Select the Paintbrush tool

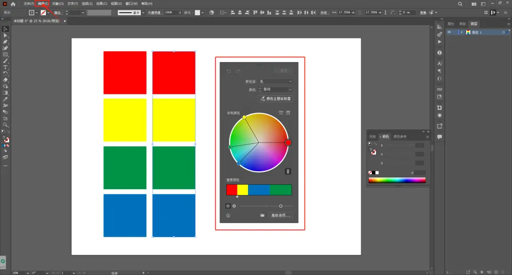click(5, 61)
